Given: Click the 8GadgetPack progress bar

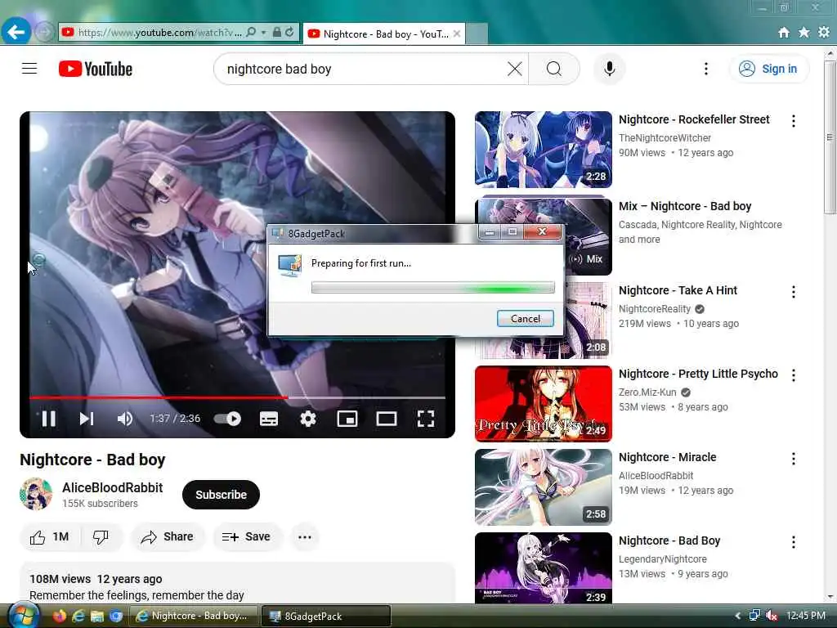Looking at the screenshot, I should click(433, 289).
